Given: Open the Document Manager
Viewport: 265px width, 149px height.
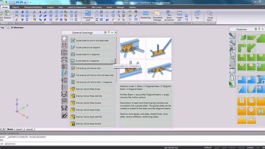Looking at the screenshot, I should click(157, 16).
